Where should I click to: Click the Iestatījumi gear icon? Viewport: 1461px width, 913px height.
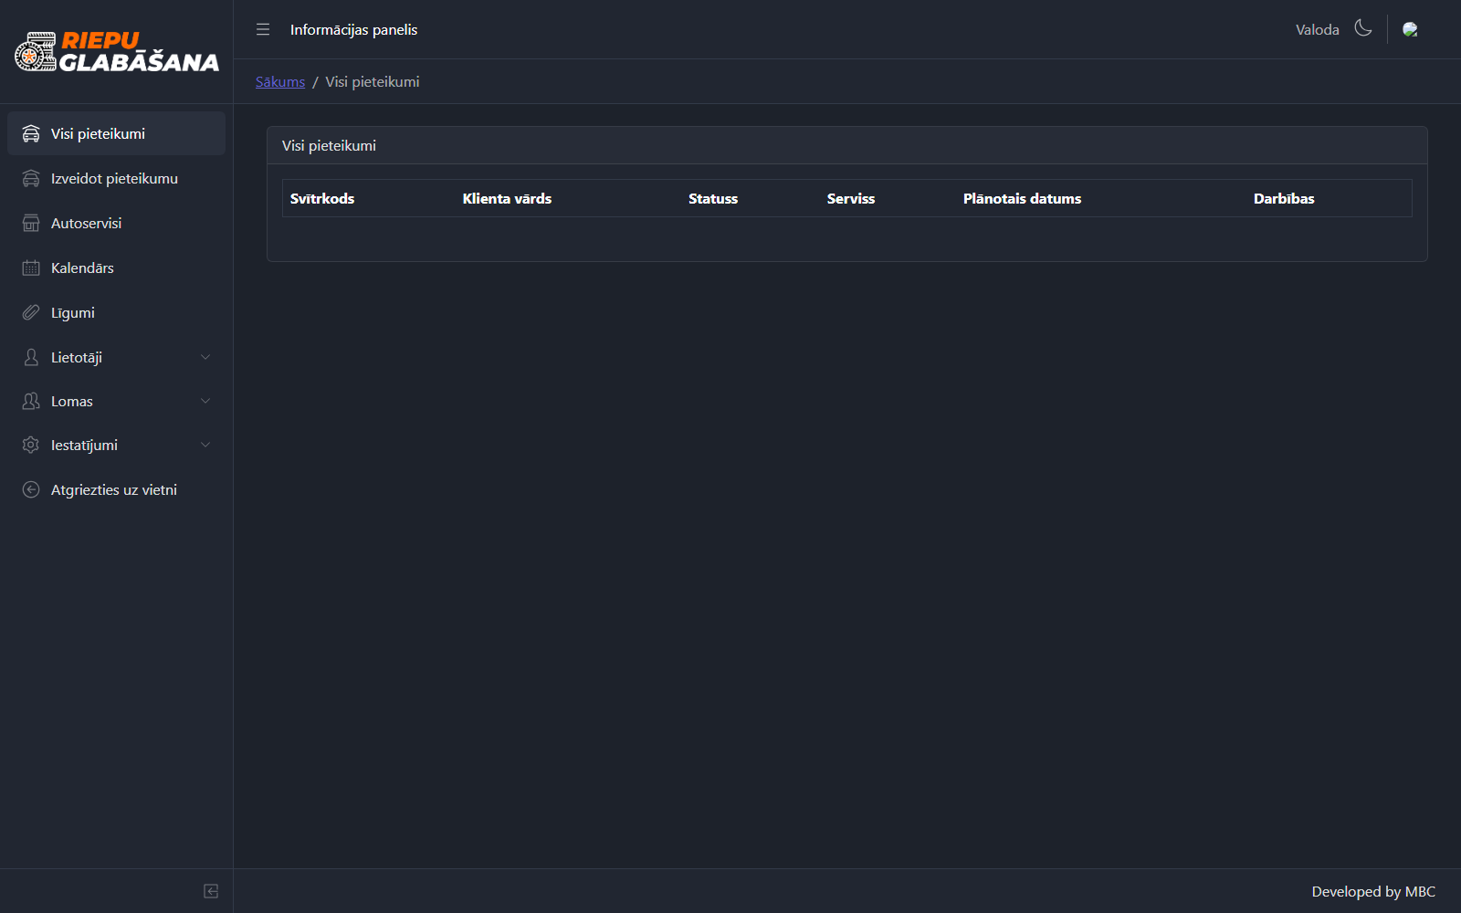click(x=31, y=445)
